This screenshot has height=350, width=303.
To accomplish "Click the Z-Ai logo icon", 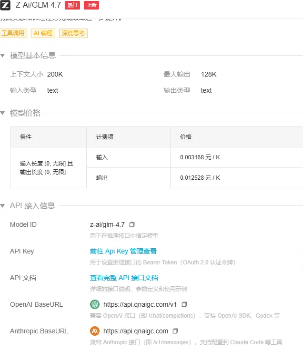I will (x=5, y=5).
